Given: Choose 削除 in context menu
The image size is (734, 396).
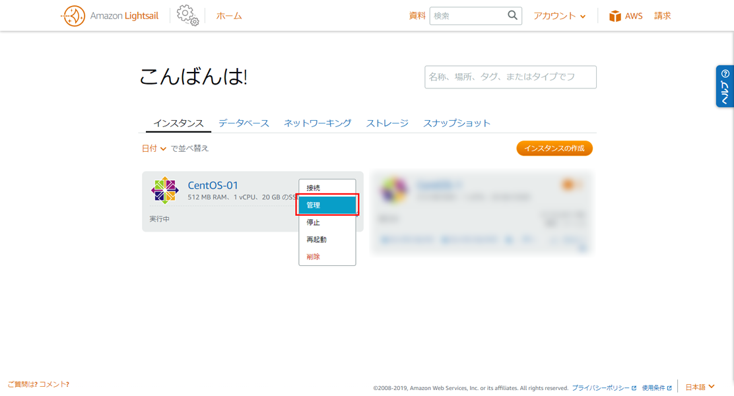Looking at the screenshot, I should pos(327,257).
